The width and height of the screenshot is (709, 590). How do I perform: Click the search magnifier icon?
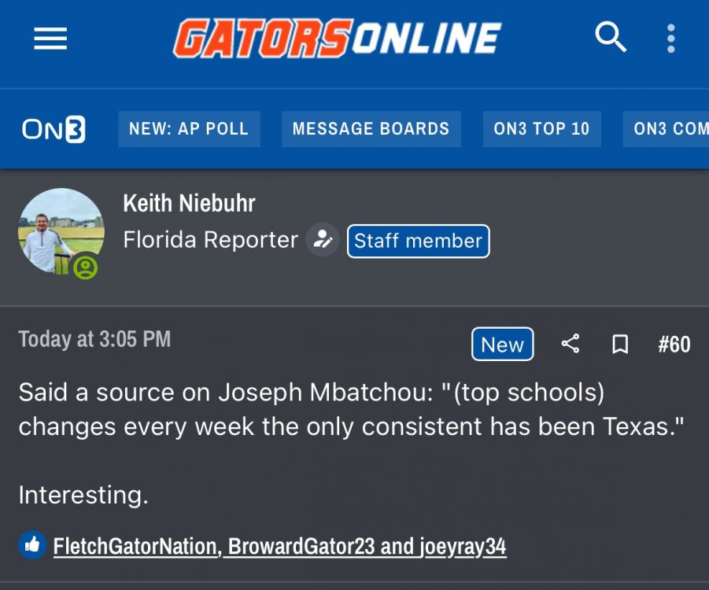coord(610,37)
